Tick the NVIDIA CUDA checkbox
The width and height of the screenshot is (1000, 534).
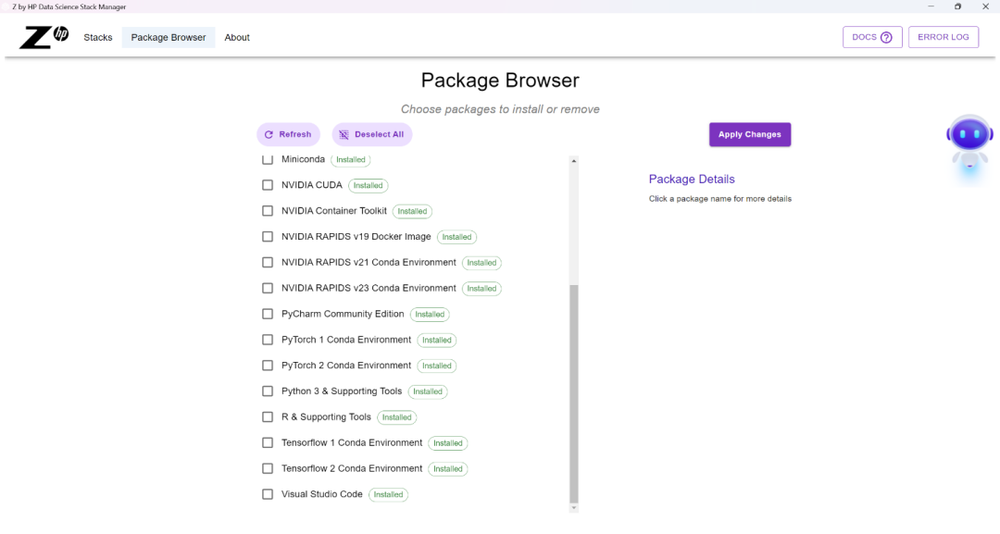268,185
